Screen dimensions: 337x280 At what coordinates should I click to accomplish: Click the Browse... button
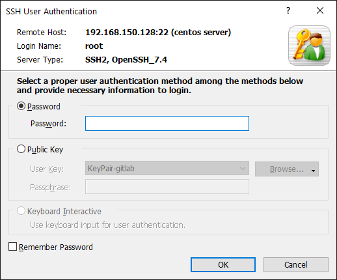coord(287,169)
